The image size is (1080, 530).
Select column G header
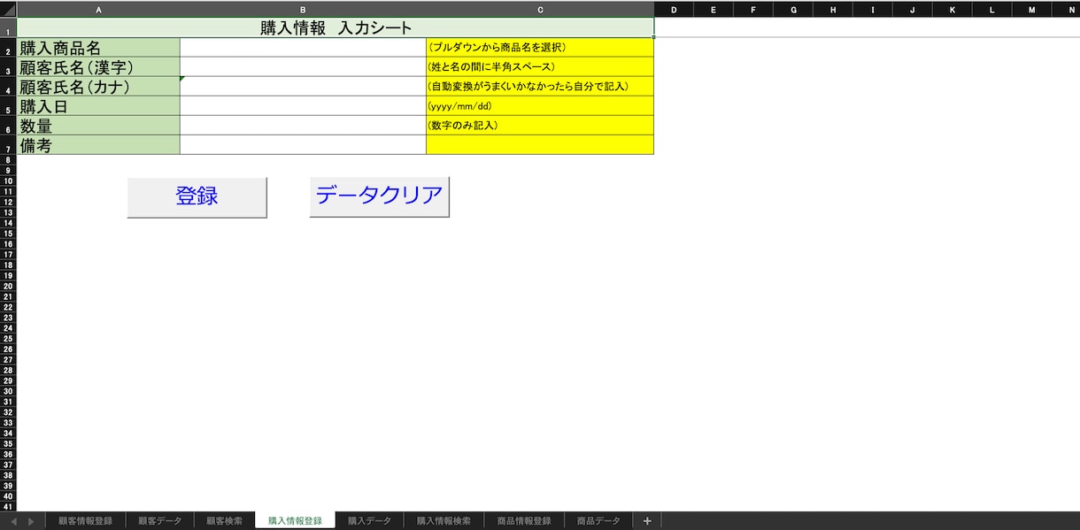click(793, 9)
